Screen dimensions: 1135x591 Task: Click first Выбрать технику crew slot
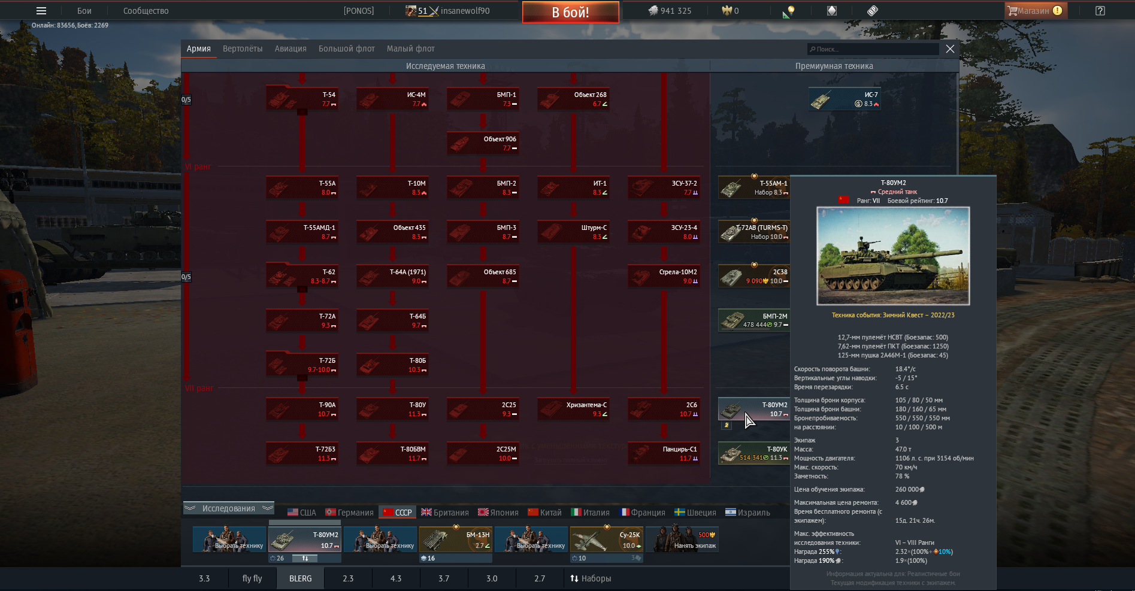tap(229, 539)
